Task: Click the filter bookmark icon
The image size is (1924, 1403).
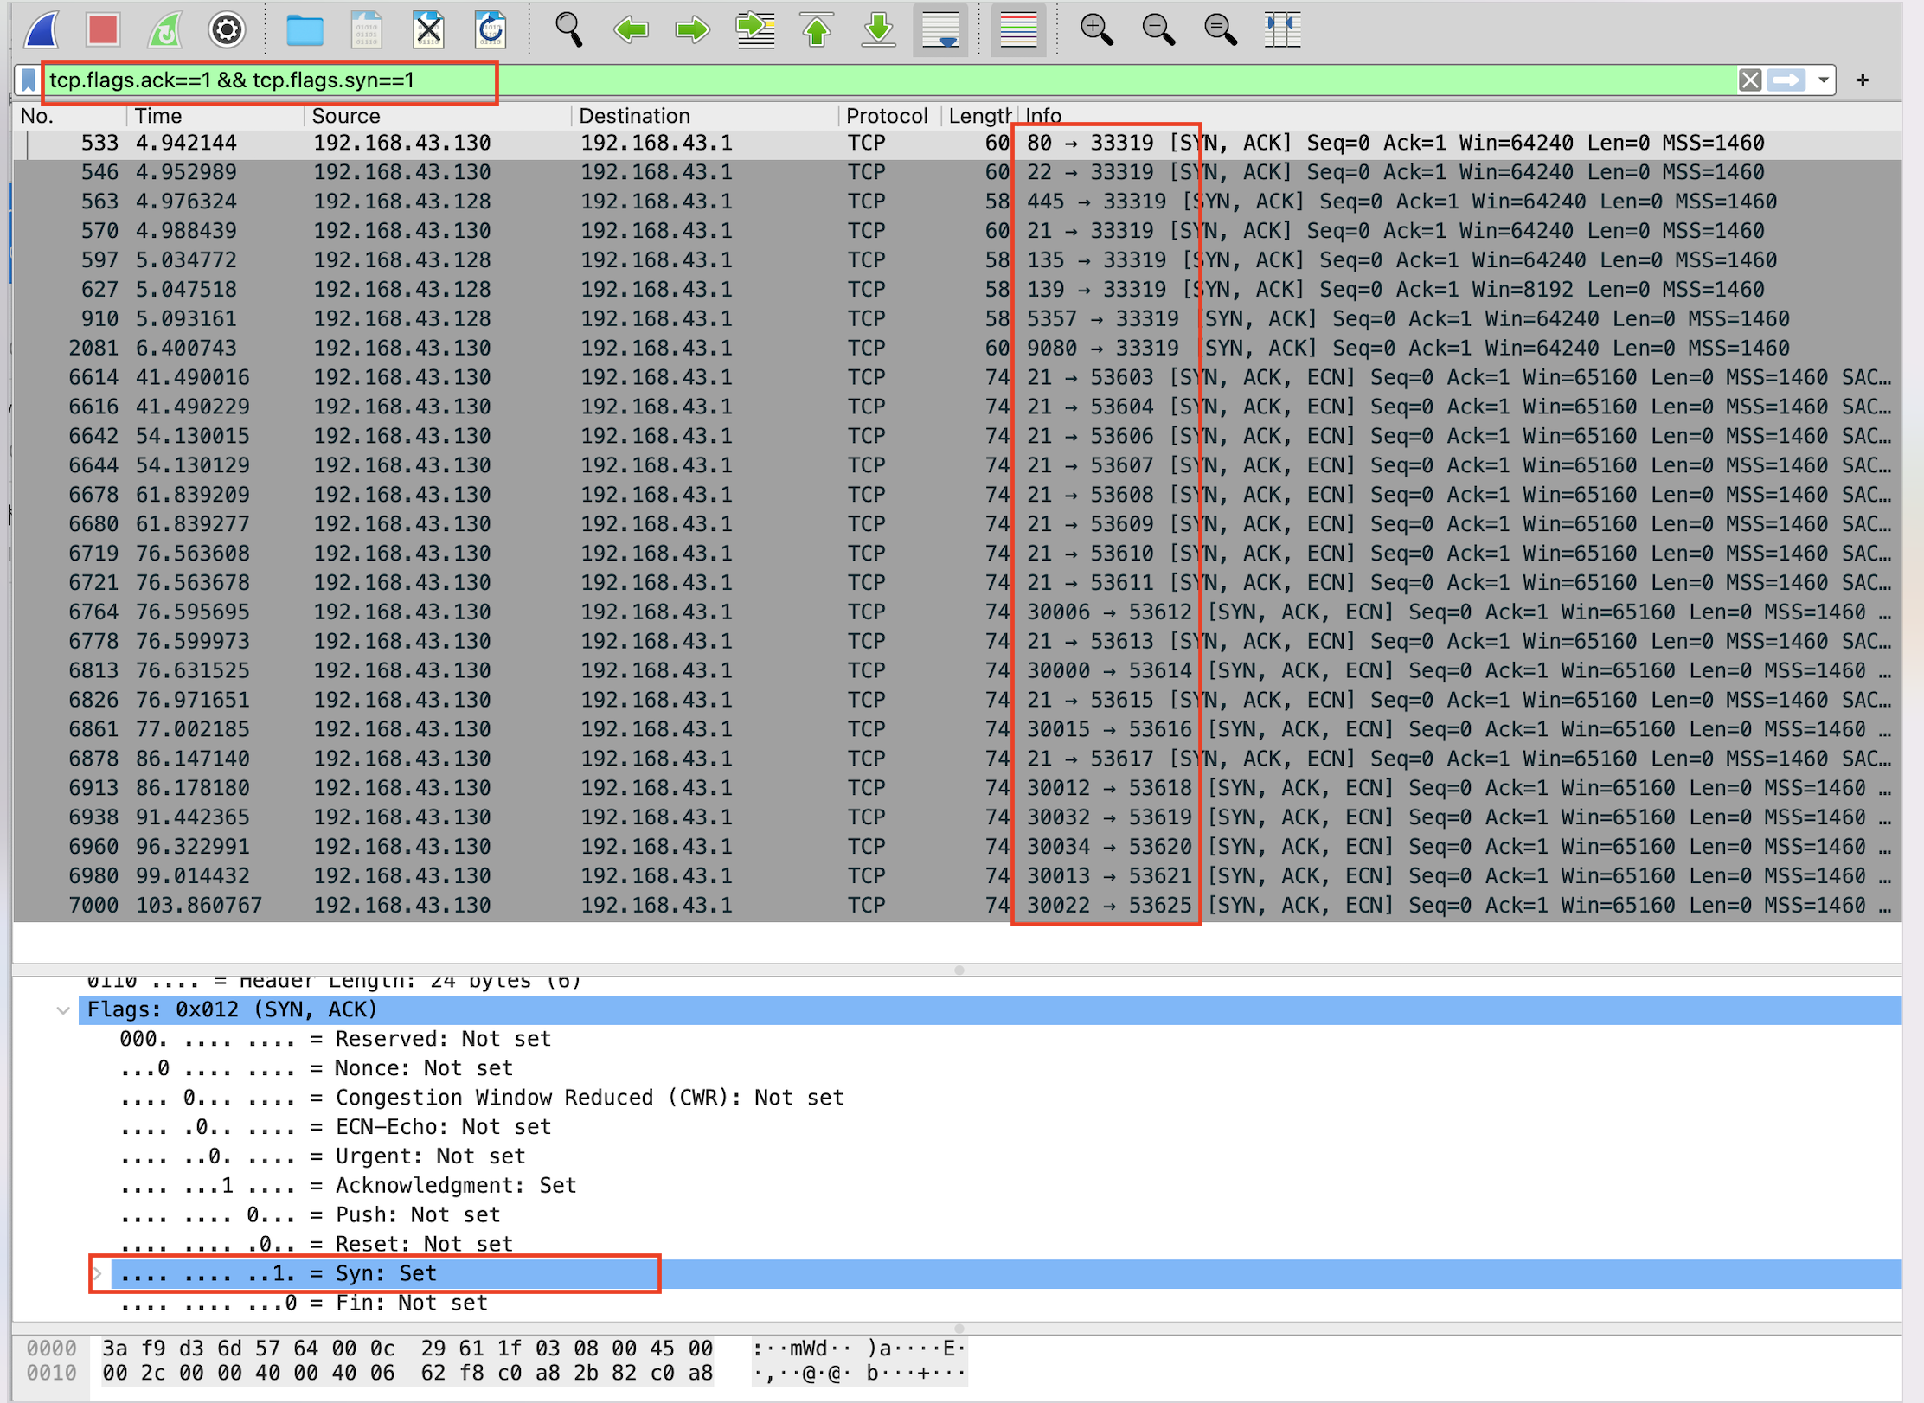Action: point(29,80)
